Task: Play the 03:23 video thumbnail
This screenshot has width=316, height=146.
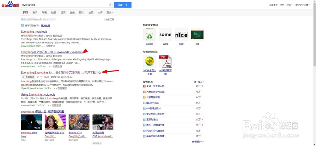Action: [55, 122]
